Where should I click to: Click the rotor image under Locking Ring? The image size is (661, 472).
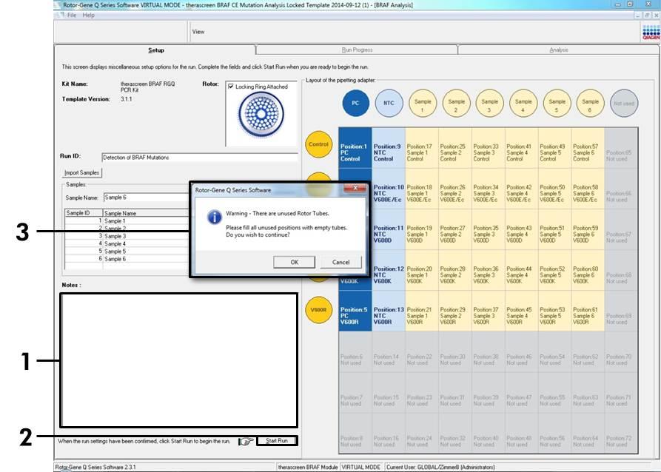[x=261, y=114]
